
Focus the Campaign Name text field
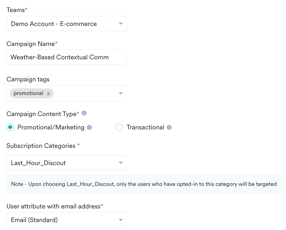coord(66,57)
